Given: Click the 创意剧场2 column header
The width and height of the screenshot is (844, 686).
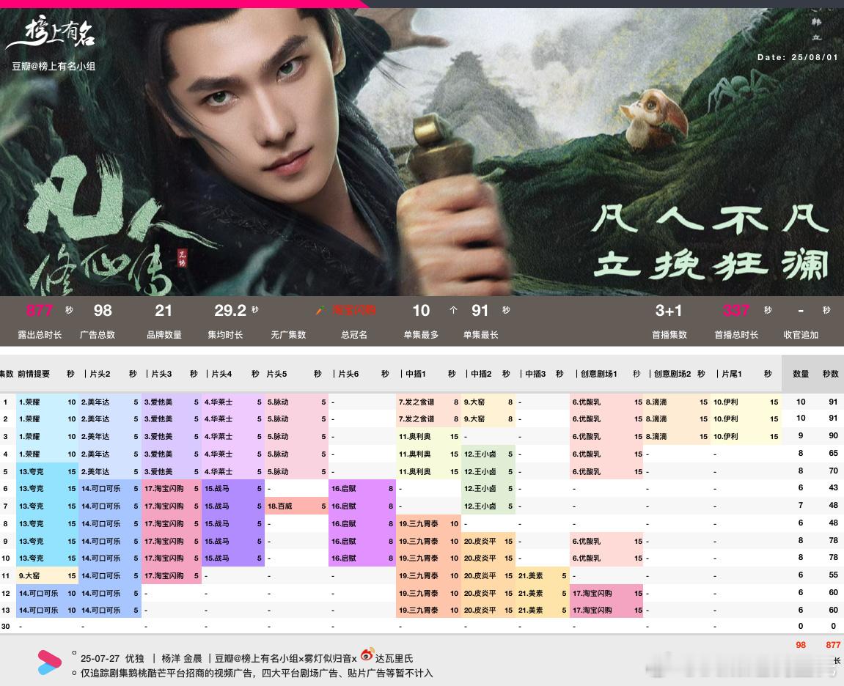Looking at the screenshot, I should (672, 373).
